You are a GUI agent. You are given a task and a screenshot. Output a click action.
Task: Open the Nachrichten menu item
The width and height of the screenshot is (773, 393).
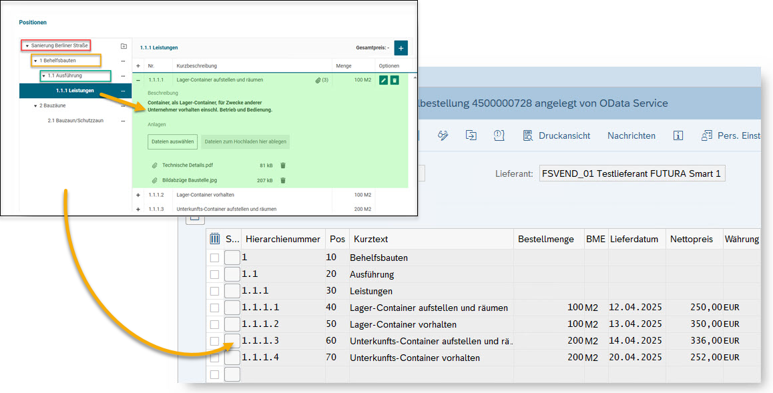[x=631, y=135]
